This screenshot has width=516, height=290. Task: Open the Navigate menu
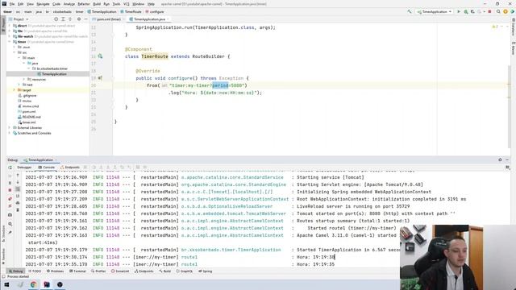(43, 4)
